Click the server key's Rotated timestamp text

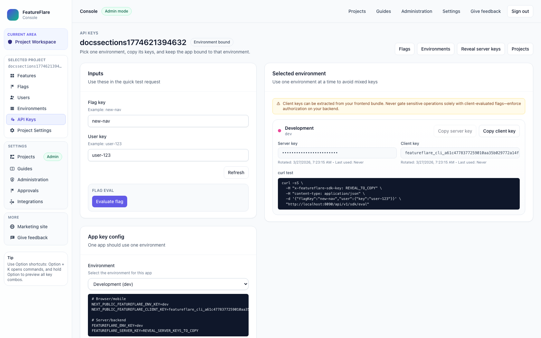(305, 162)
